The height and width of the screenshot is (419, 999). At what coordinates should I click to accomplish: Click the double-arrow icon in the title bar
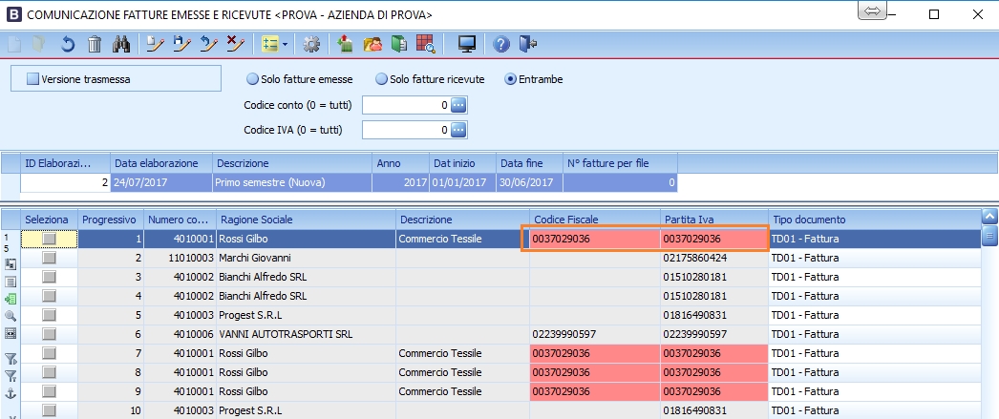tap(872, 11)
